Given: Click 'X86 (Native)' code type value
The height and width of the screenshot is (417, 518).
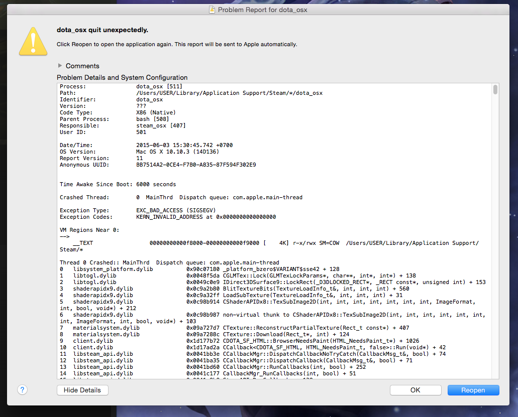Looking at the screenshot, I should pos(156,112).
